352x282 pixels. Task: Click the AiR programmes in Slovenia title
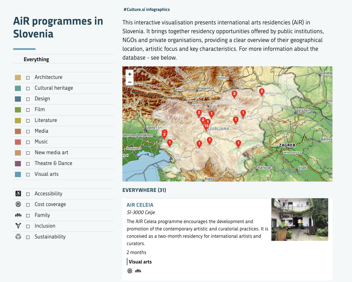pos(58,27)
